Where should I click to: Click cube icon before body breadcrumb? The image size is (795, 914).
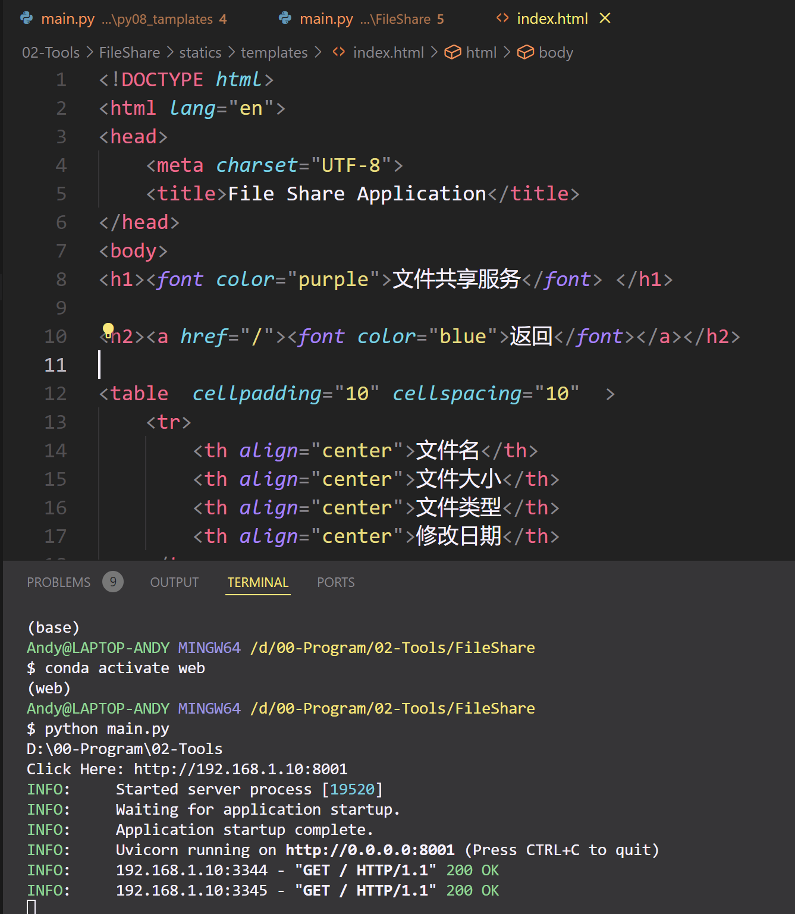(x=526, y=52)
